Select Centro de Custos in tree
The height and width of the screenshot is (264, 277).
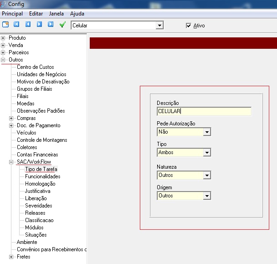click(x=36, y=67)
